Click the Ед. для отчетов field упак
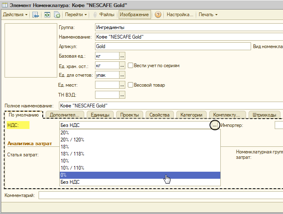This screenshot has width=283, height=214. coord(107,75)
